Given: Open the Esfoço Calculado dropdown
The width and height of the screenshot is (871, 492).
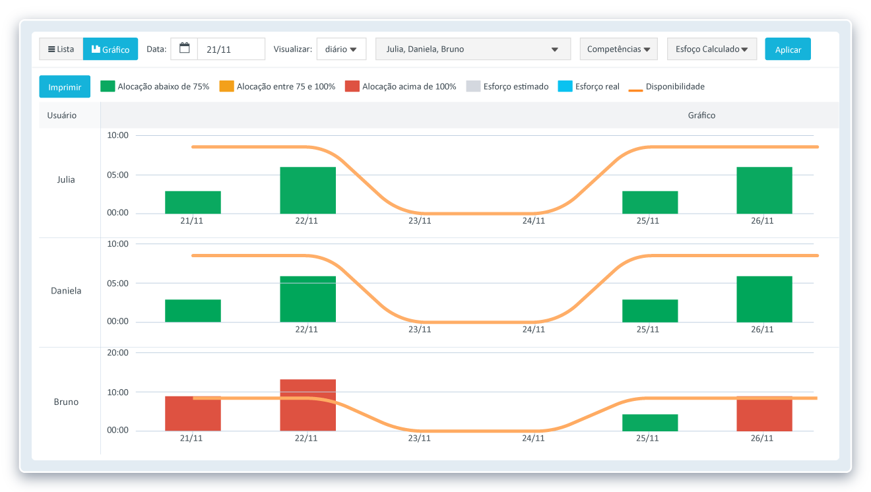Looking at the screenshot, I should coord(711,49).
